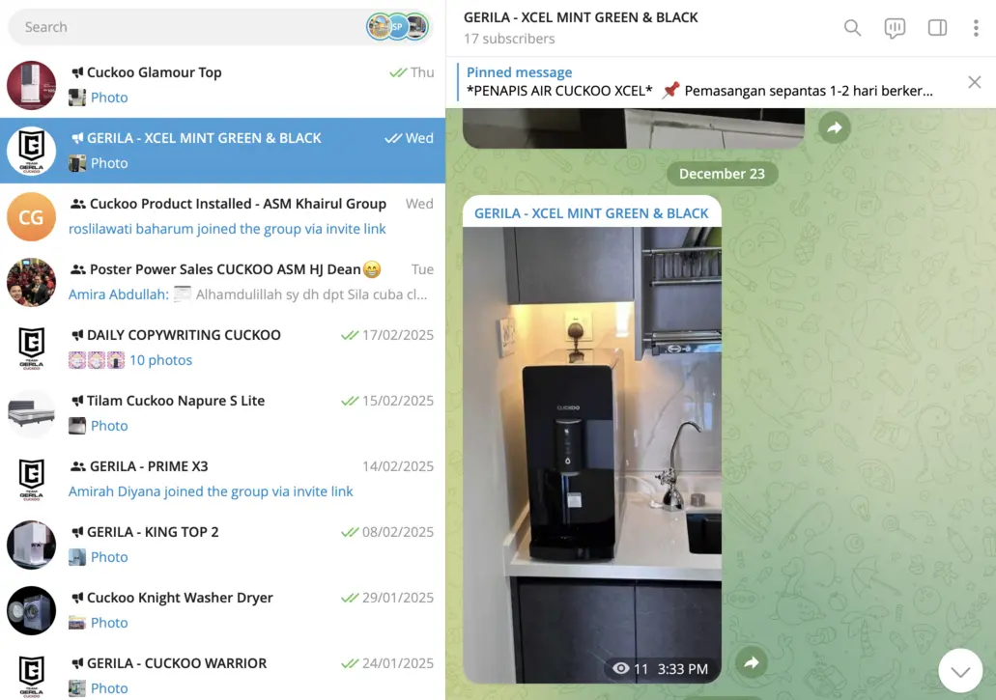Click the 29/01/2025 date in chat list
Viewport: 996px width, 700px height.
(398, 598)
